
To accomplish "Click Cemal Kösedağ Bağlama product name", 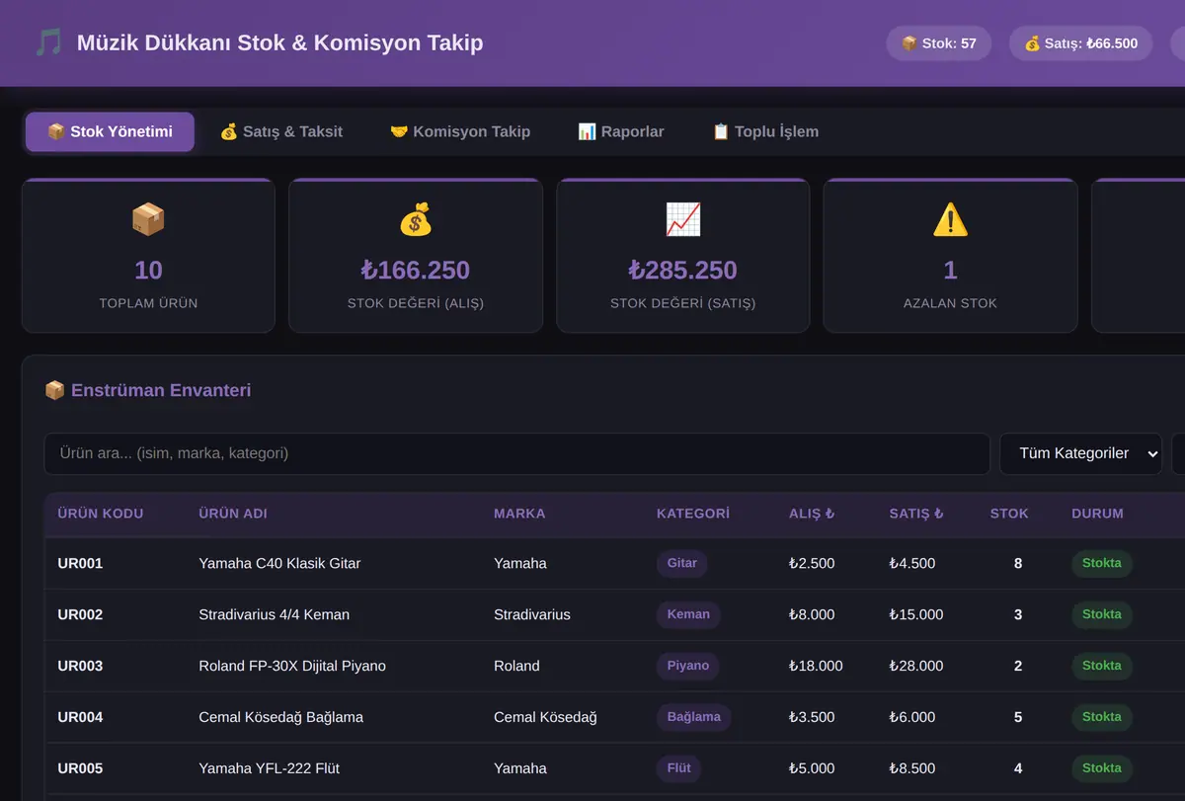I will point(281,717).
